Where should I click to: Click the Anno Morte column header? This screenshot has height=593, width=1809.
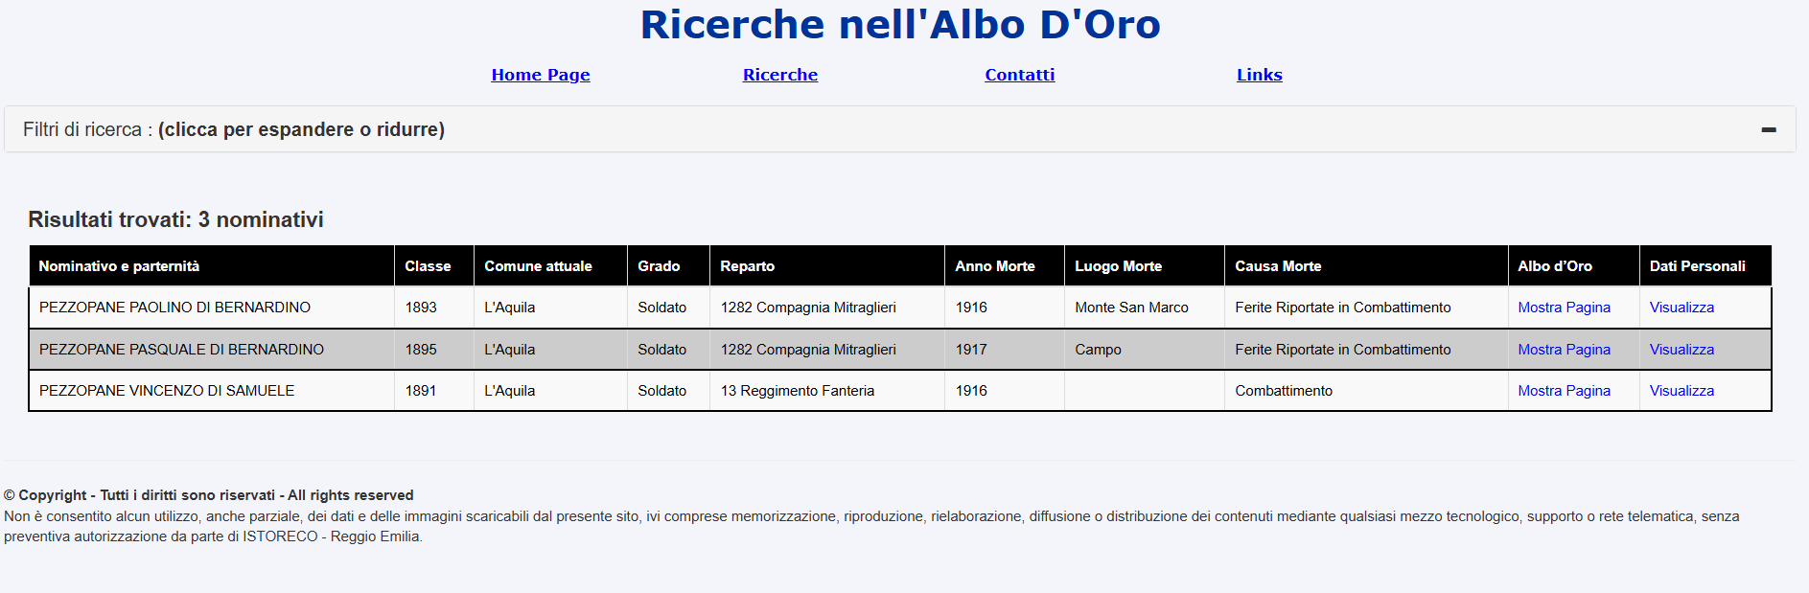1005,266
